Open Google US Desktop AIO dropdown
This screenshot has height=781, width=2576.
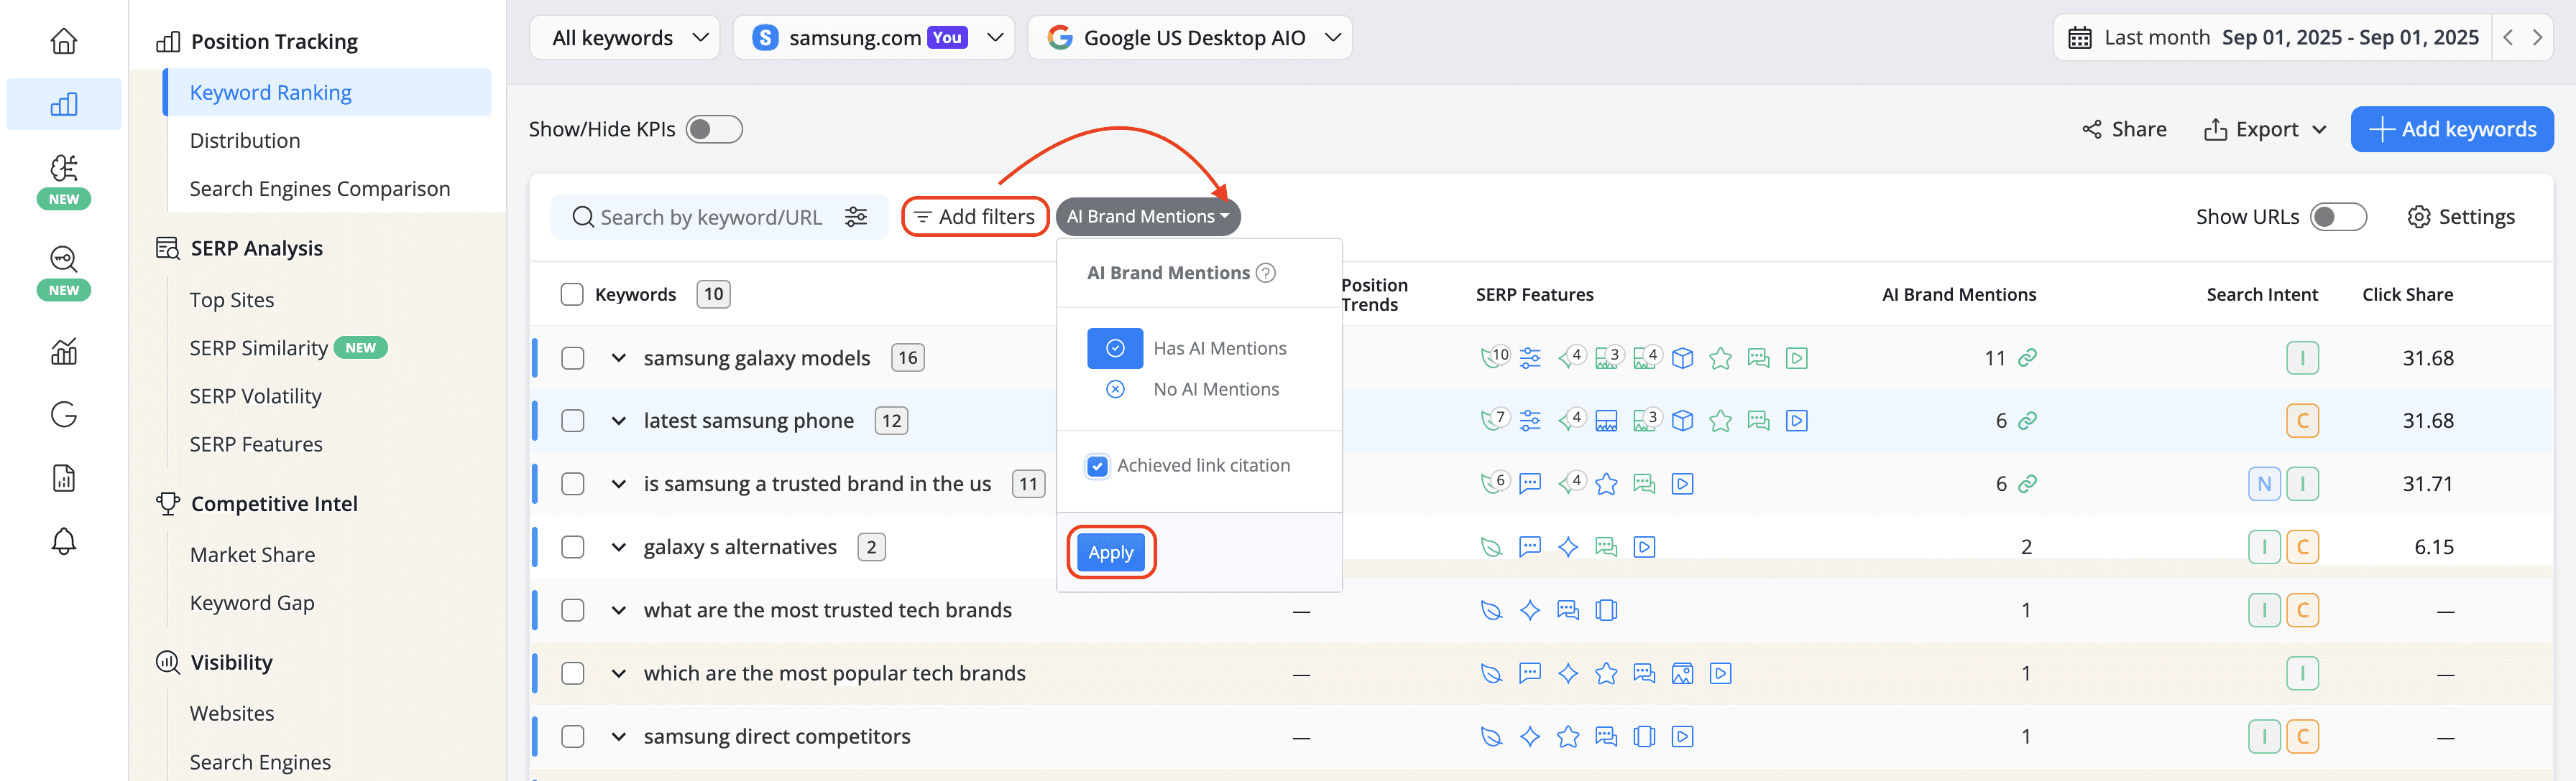coord(1190,38)
